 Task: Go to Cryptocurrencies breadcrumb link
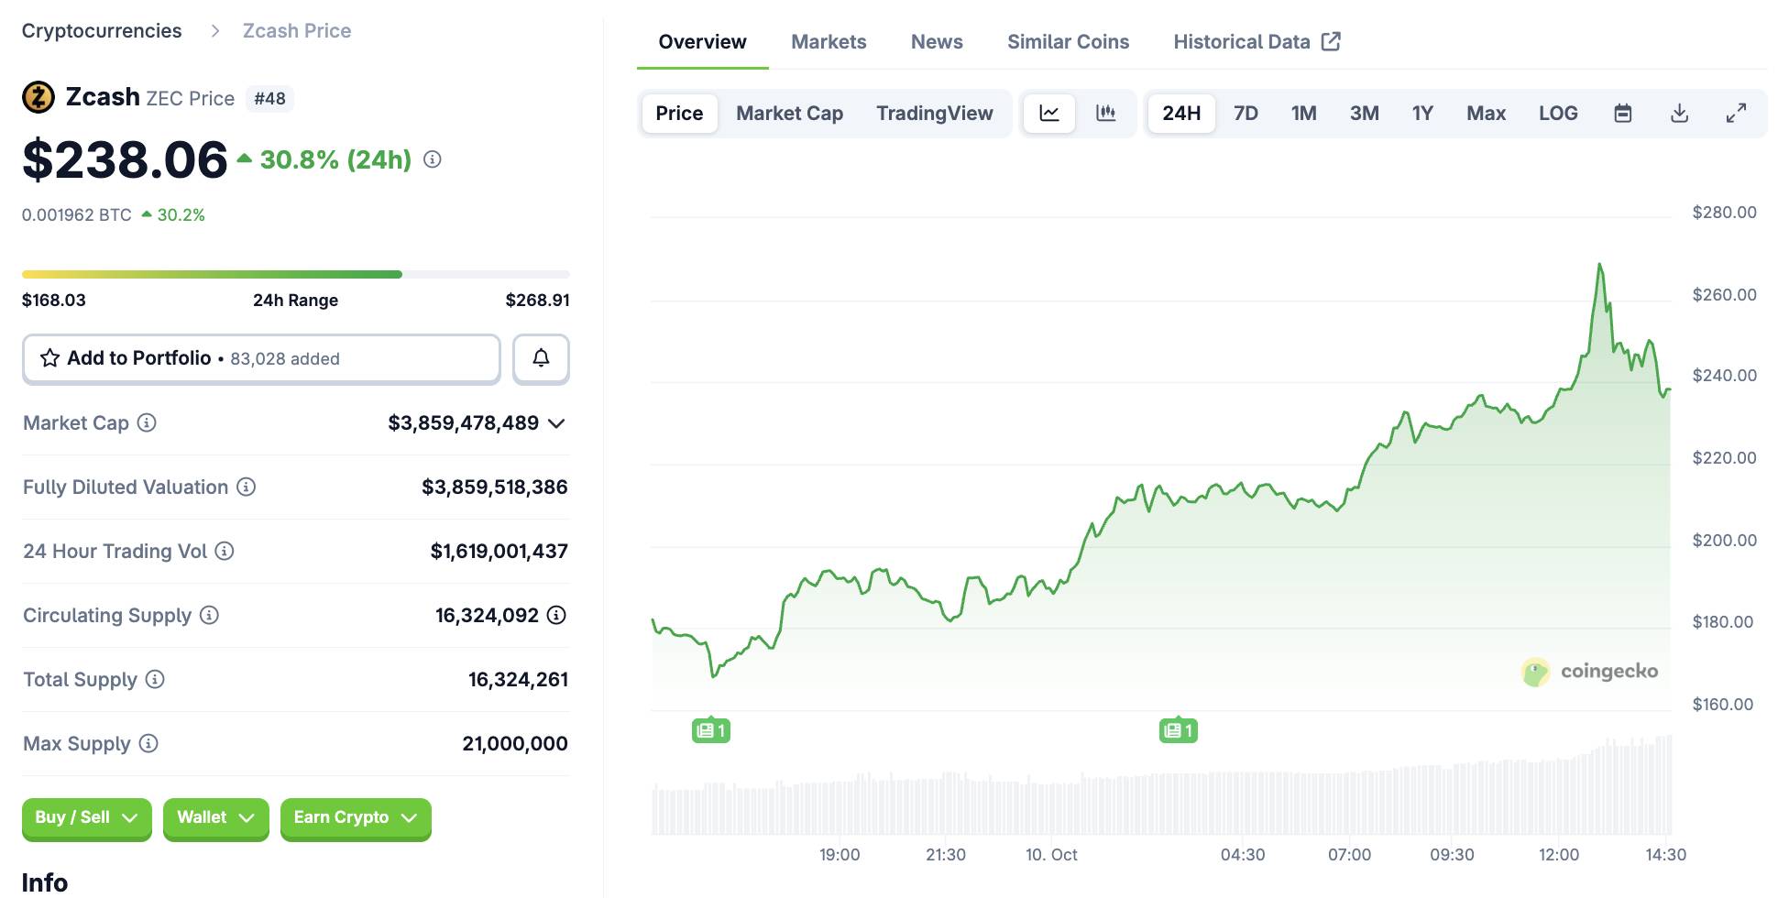102,31
